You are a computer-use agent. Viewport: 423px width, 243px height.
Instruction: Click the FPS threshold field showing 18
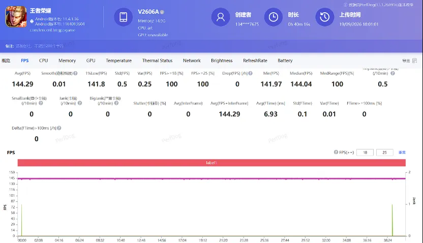point(365,153)
